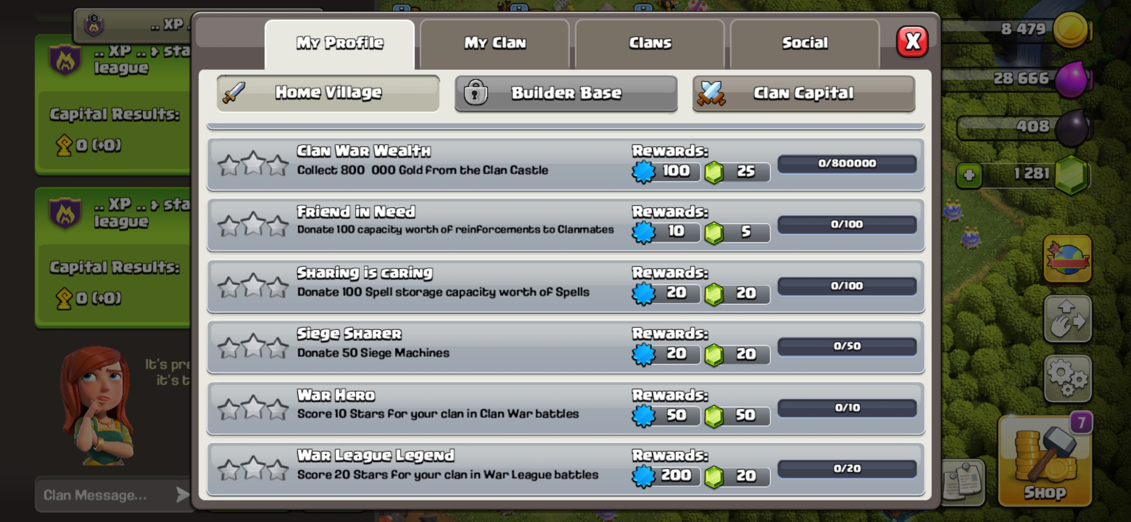This screenshot has width=1131, height=522.
Task: Open the Social tab
Action: point(805,43)
